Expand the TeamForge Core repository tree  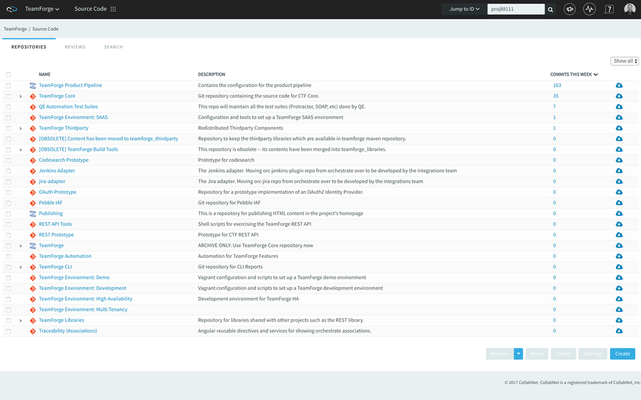click(x=21, y=97)
